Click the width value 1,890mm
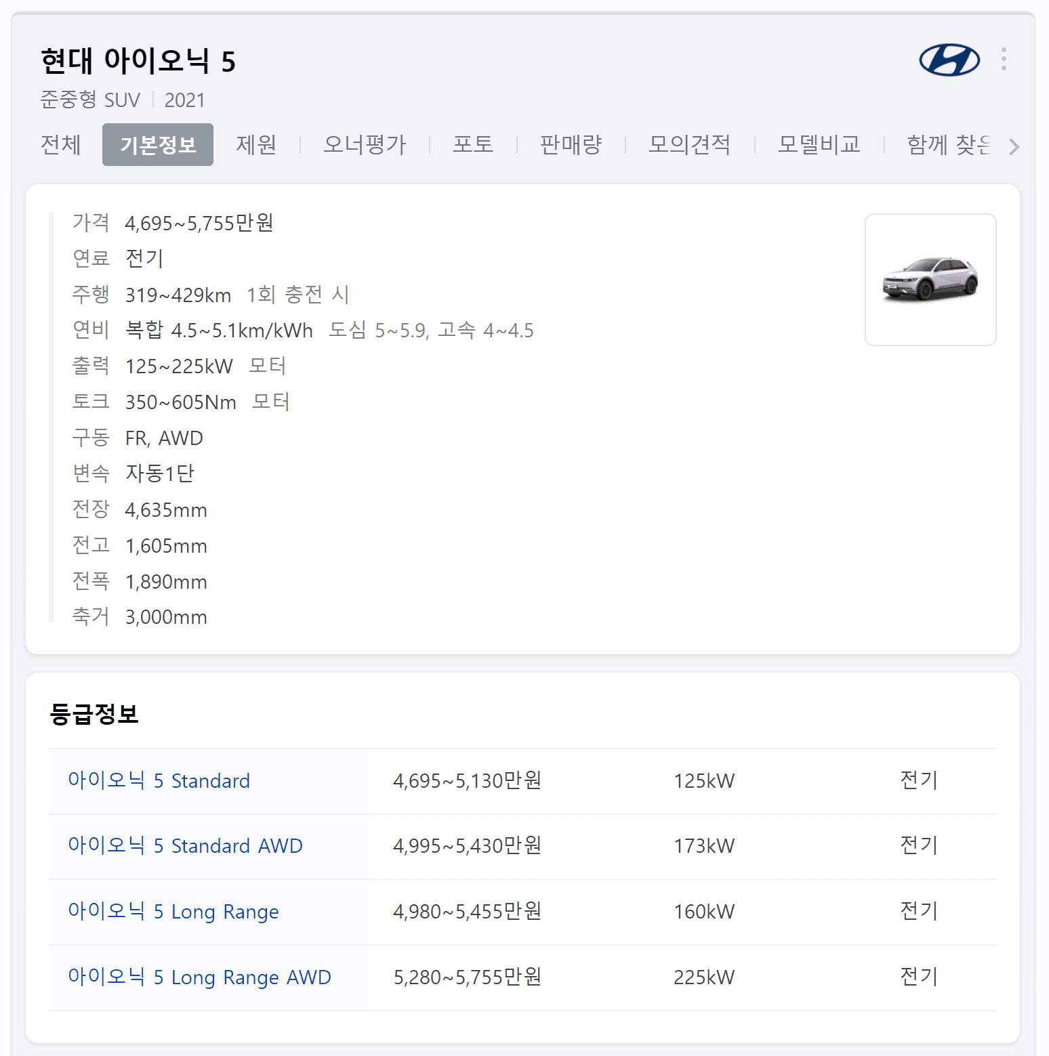 click(166, 582)
